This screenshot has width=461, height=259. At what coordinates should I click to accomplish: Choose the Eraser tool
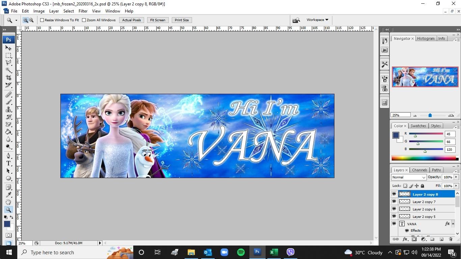pyautogui.click(x=8, y=124)
